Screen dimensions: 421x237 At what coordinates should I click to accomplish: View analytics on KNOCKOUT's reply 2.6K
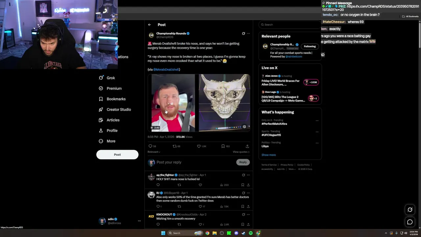tap(225, 224)
